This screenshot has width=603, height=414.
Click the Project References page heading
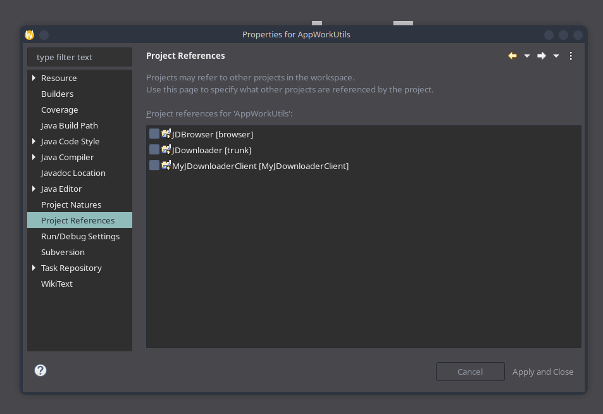[x=185, y=56]
